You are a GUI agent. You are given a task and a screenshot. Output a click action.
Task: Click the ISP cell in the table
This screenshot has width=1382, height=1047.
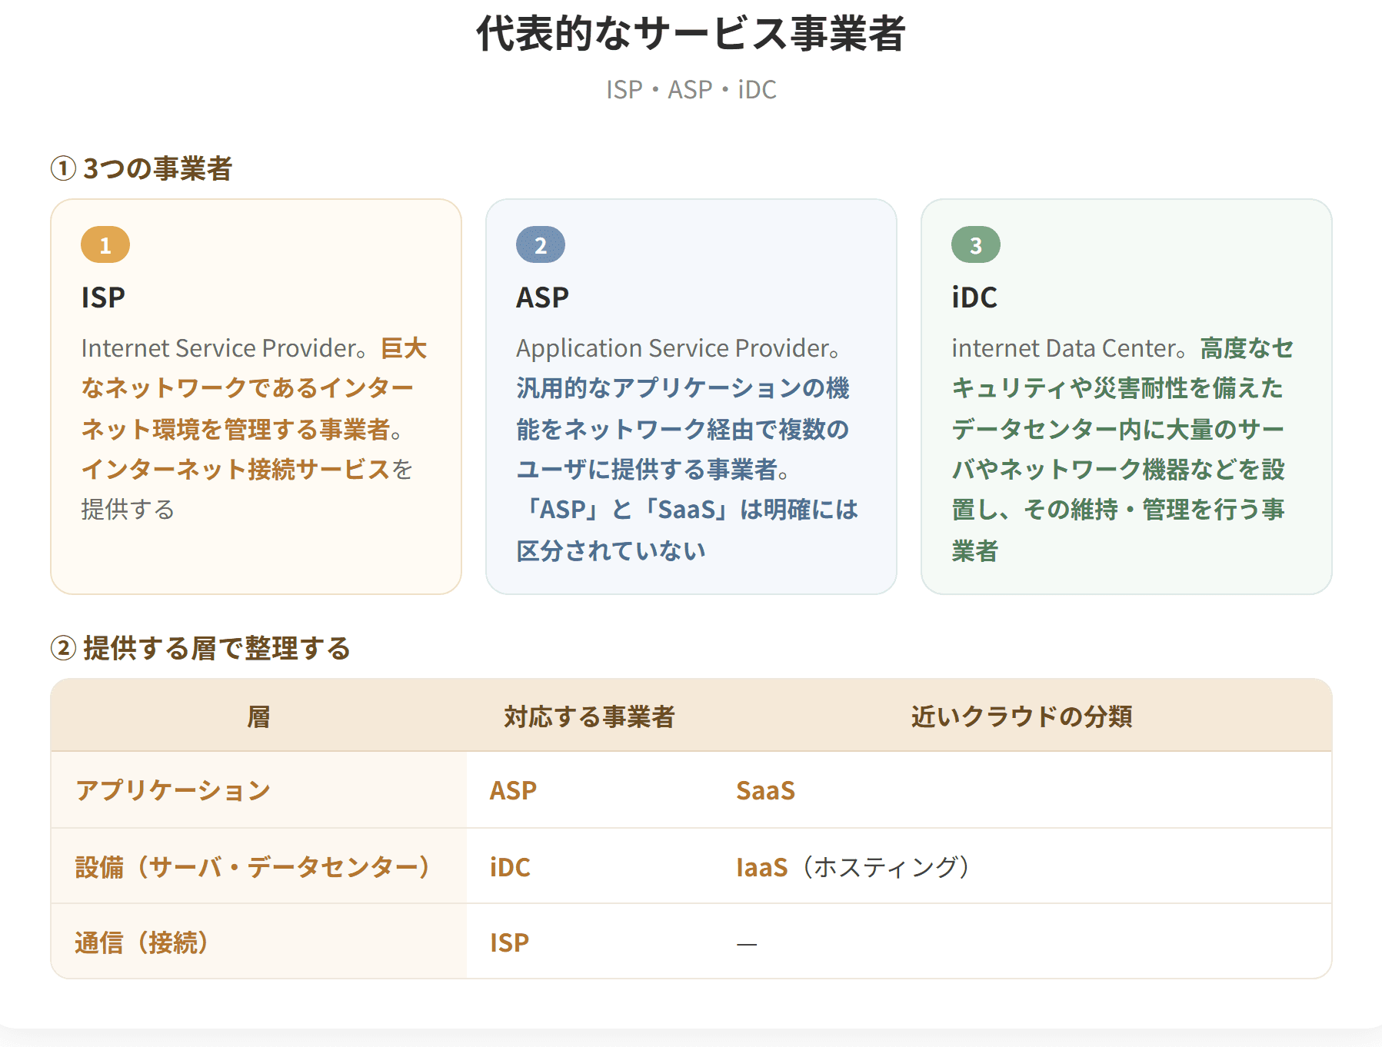tap(509, 942)
